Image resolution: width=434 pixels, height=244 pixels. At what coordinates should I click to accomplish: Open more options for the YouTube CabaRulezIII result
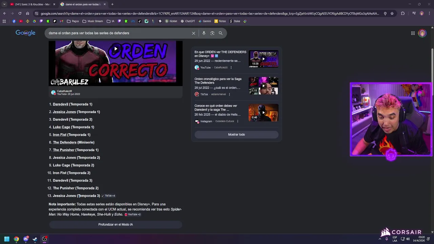231,67
